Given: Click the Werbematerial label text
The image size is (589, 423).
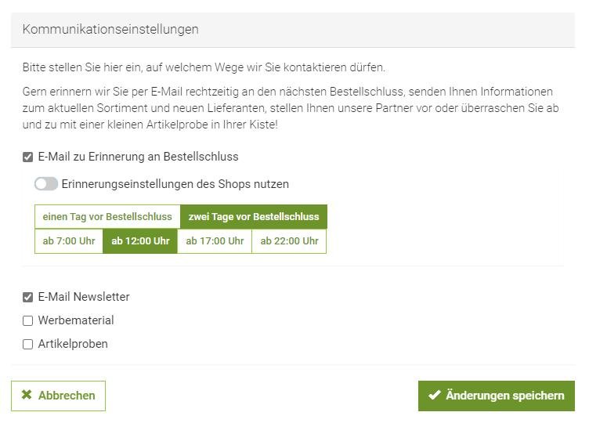Looking at the screenshot, I should pos(76,320).
